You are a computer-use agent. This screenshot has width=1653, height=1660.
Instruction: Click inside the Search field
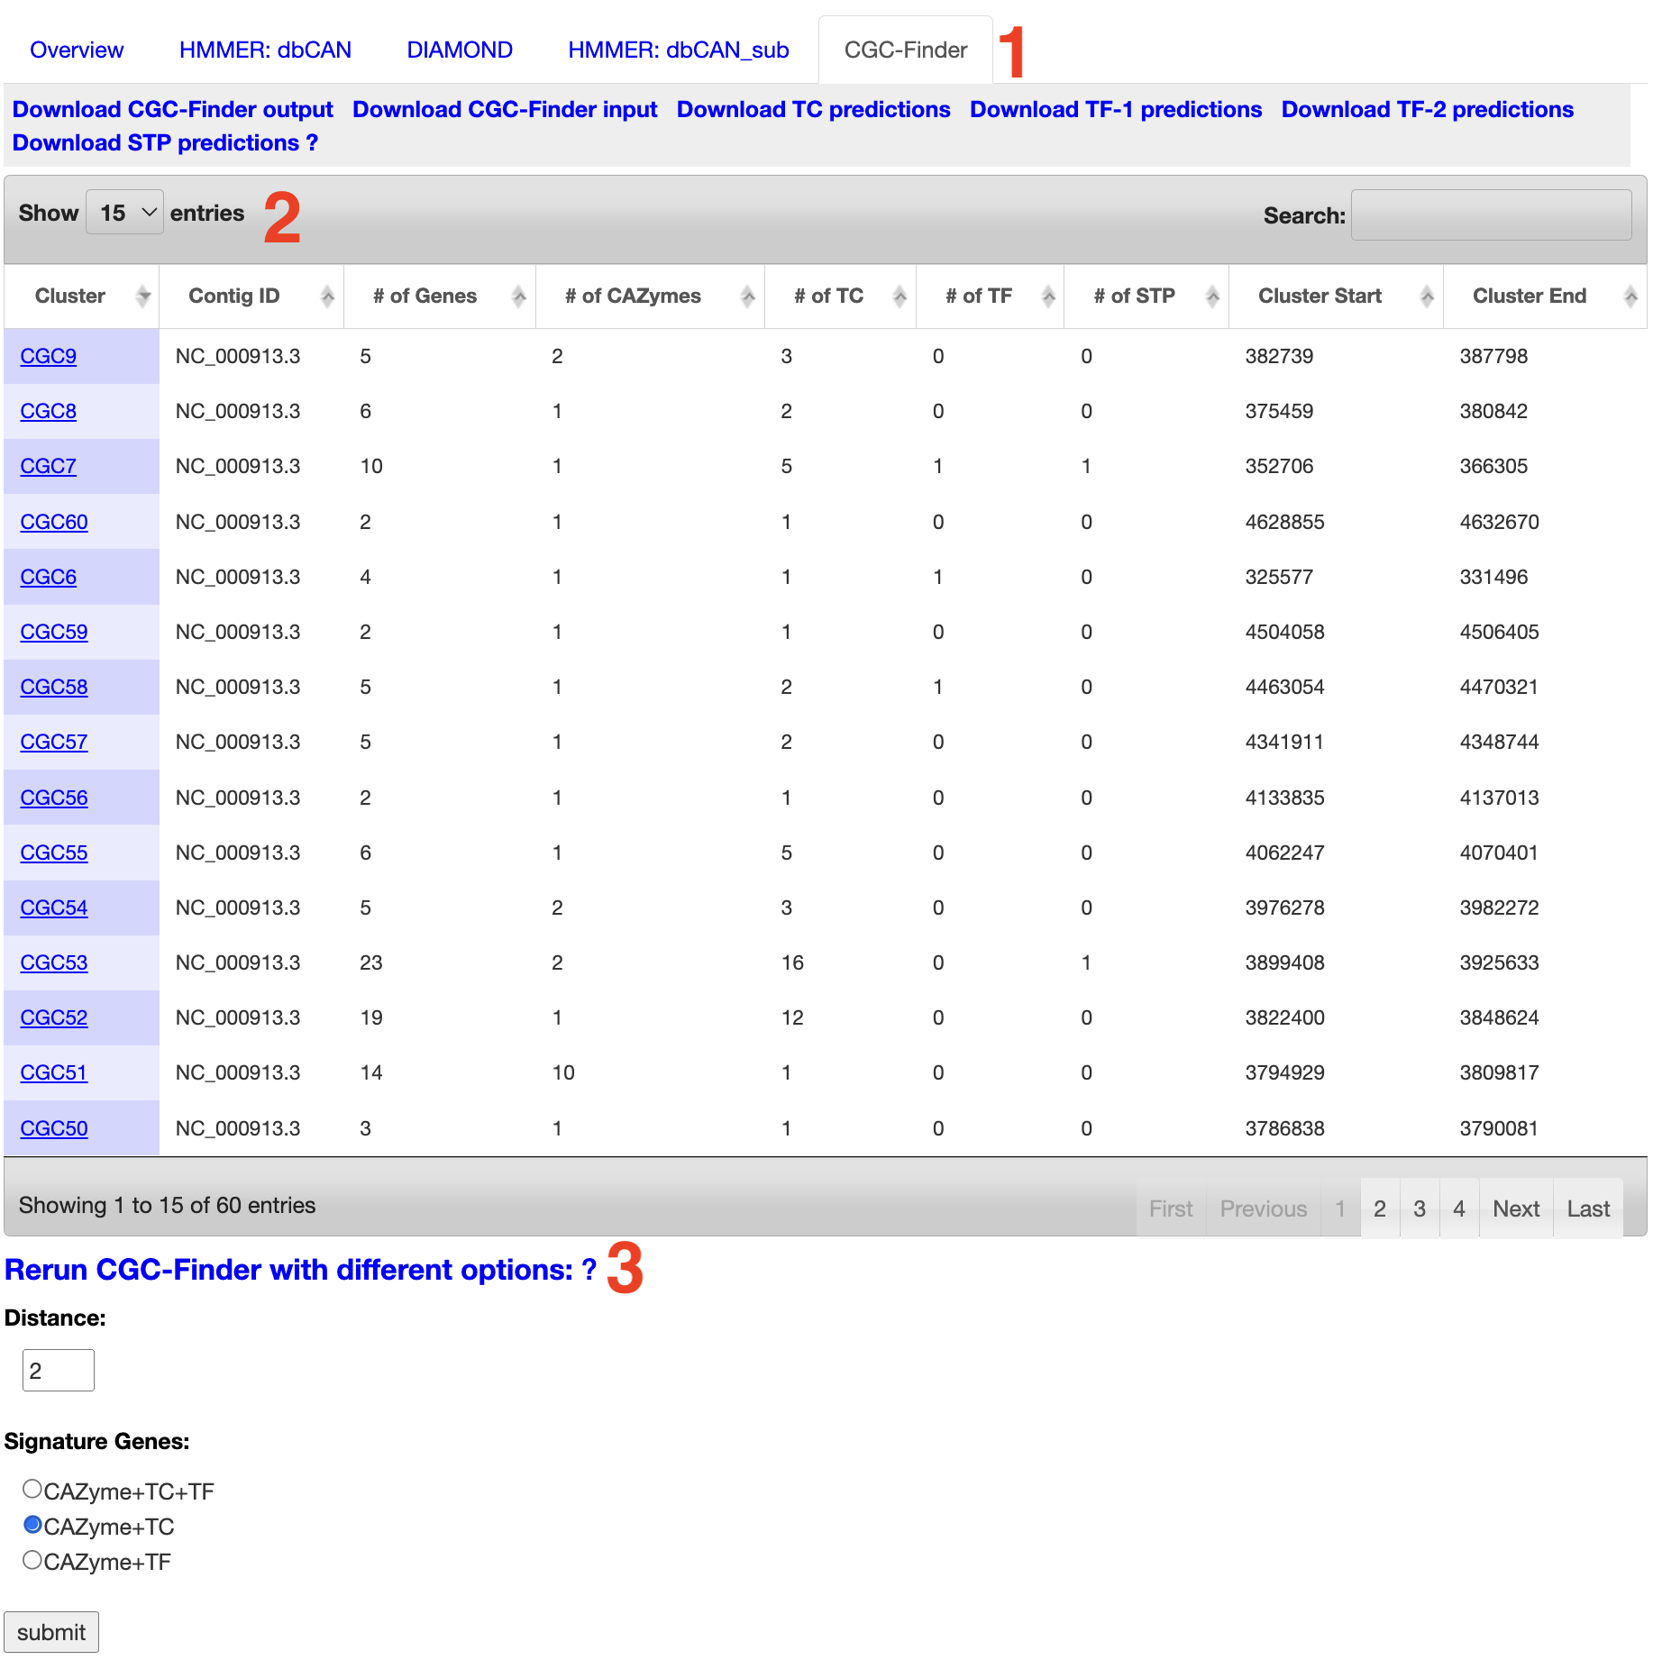(x=1491, y=214)
